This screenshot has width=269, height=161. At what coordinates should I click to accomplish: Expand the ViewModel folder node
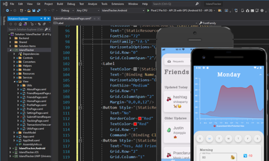pos(14,132)
